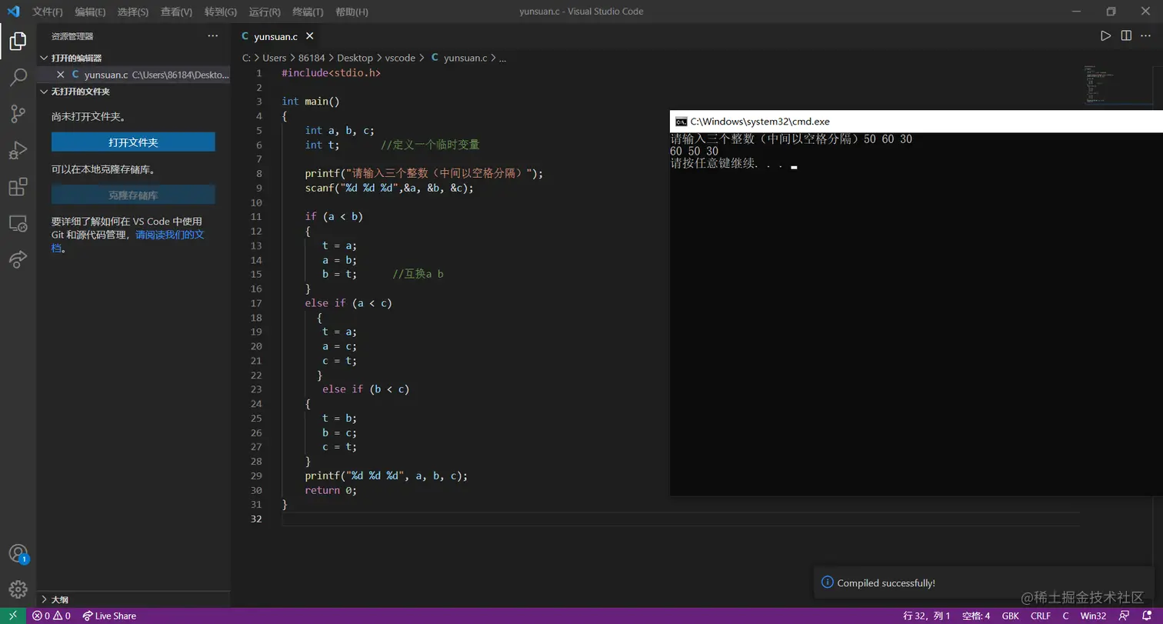Start Live Share from status bar
1163x624 pixels.
point(109,616)
